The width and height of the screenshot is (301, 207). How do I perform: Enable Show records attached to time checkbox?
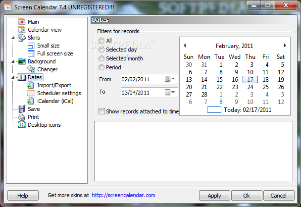pos(101,111)
